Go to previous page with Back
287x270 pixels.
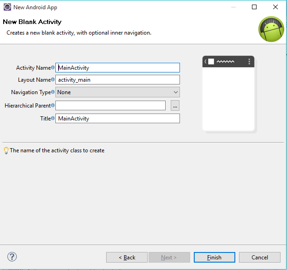point(127,258)
